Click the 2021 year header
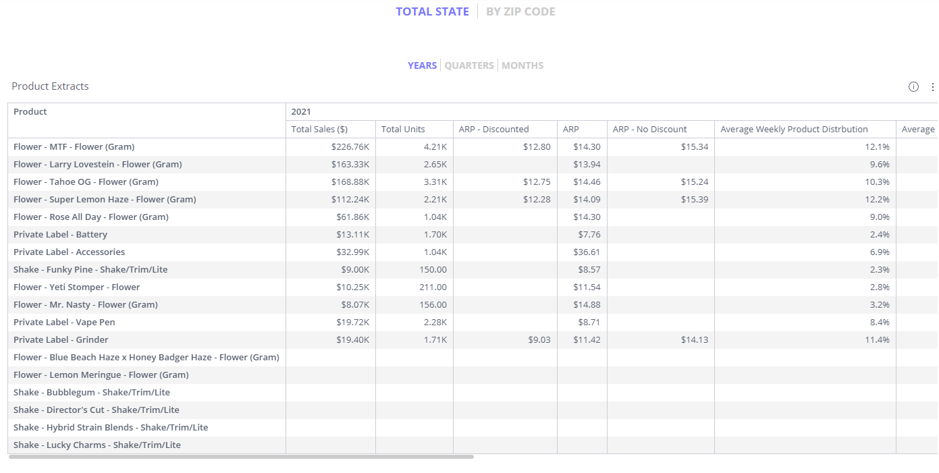The height and width of the screenshot is (473, 939). click(301, 112)
